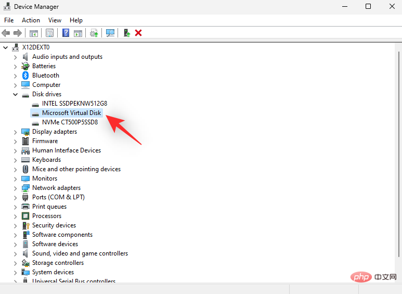Close the Device Manager window
Image resolution: width=402 pixels, height=294 pixels.
[392, 6]
